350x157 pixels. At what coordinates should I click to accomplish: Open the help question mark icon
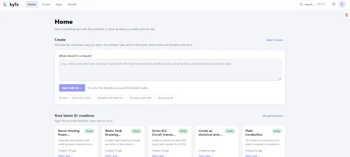(x=334, y=4)
